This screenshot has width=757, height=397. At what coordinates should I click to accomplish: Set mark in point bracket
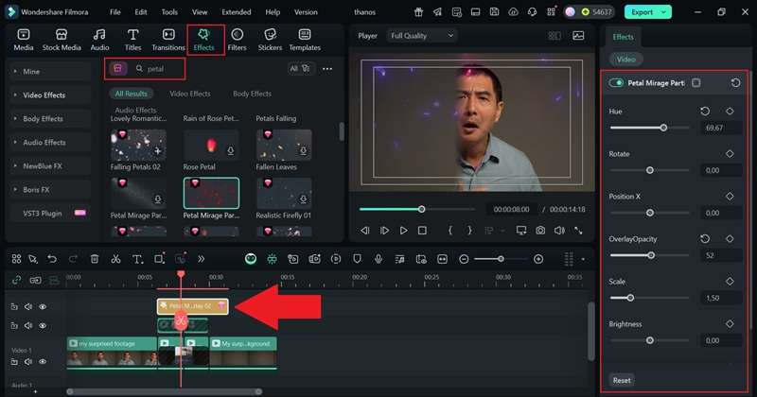click(x=450, y=231)
